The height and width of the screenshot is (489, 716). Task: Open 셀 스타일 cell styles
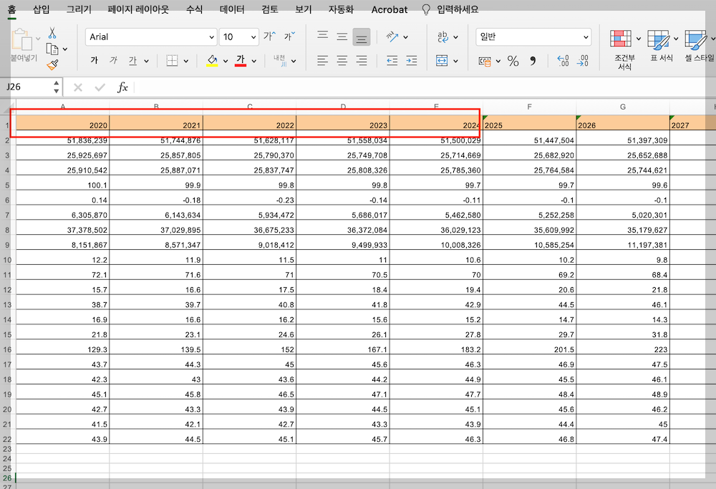tap(699, 46)
